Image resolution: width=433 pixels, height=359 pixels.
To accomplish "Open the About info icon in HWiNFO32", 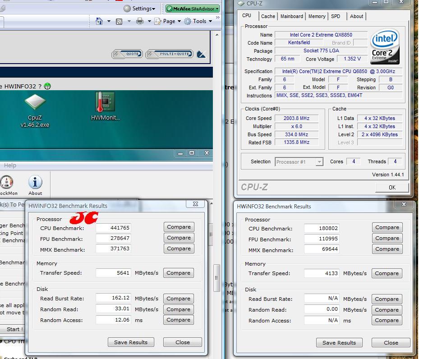I will (35, 185).
